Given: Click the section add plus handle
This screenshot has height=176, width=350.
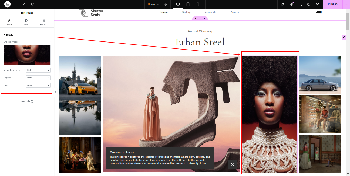Looking at the screenshot, I should [196, 18].
